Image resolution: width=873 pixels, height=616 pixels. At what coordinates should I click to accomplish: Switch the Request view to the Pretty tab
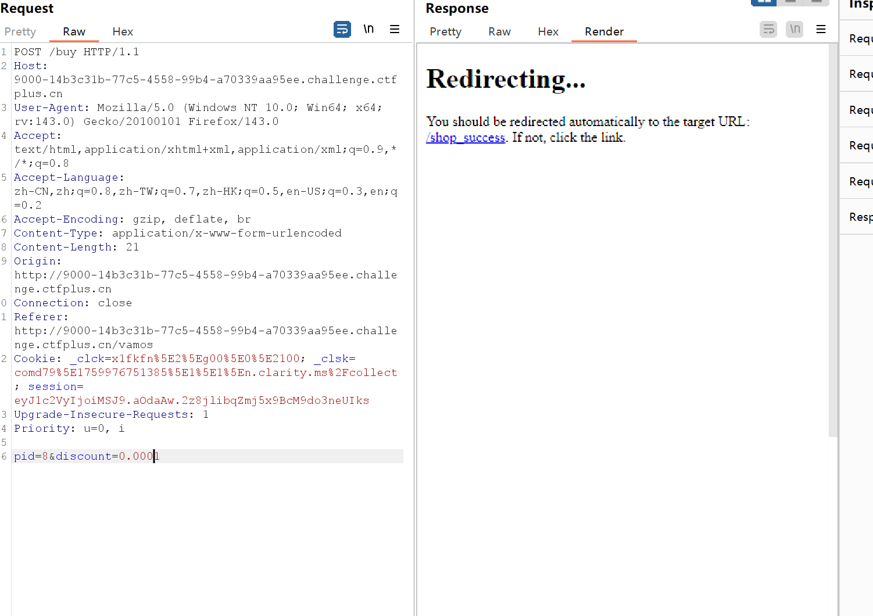click(x=20, y=32)
